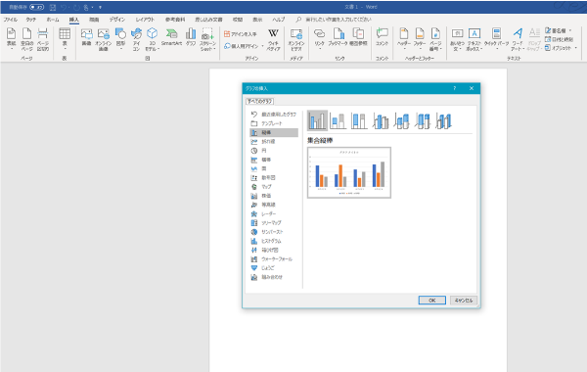Image resolution: width=587 pixels, height=372 pixels.
Task: Open the 図形 (shapes) dropdown
Action: (120, 39)
